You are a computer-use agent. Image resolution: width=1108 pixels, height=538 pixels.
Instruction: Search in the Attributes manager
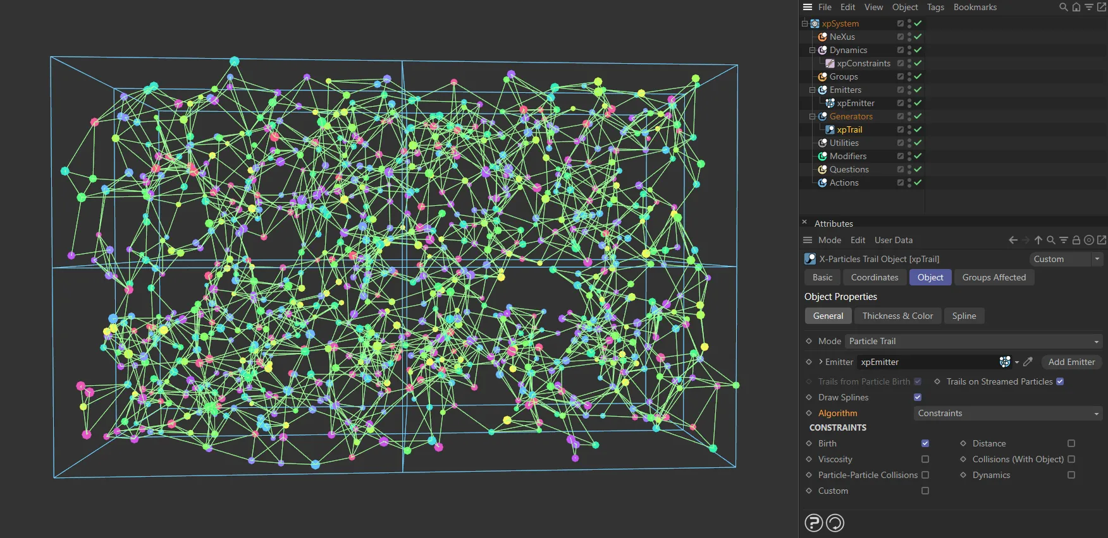pos(1051,240)
